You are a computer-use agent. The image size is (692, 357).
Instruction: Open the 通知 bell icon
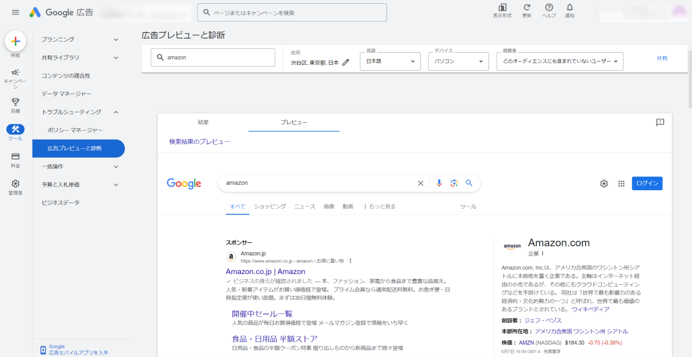click(570, 7)
